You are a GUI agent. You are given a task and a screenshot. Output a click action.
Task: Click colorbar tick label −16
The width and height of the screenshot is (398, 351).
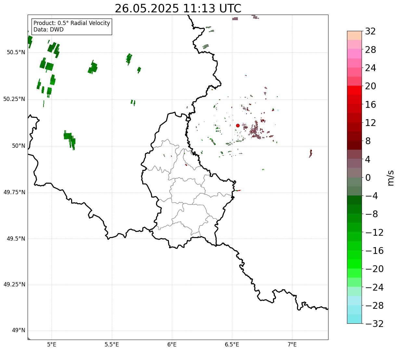374,251
